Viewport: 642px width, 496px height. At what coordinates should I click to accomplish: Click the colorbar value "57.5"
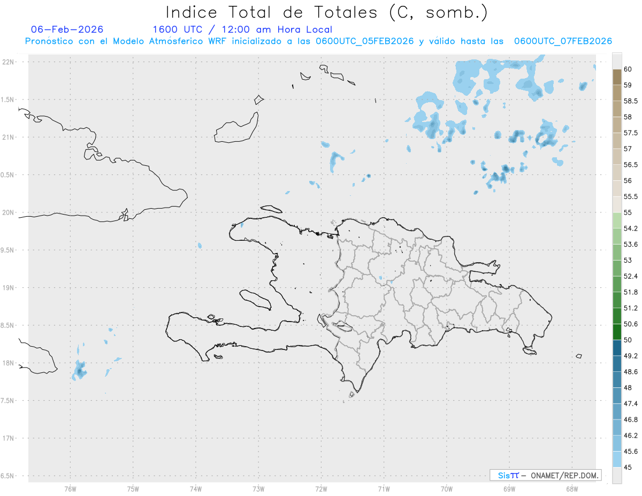click(x=631, y=133)
